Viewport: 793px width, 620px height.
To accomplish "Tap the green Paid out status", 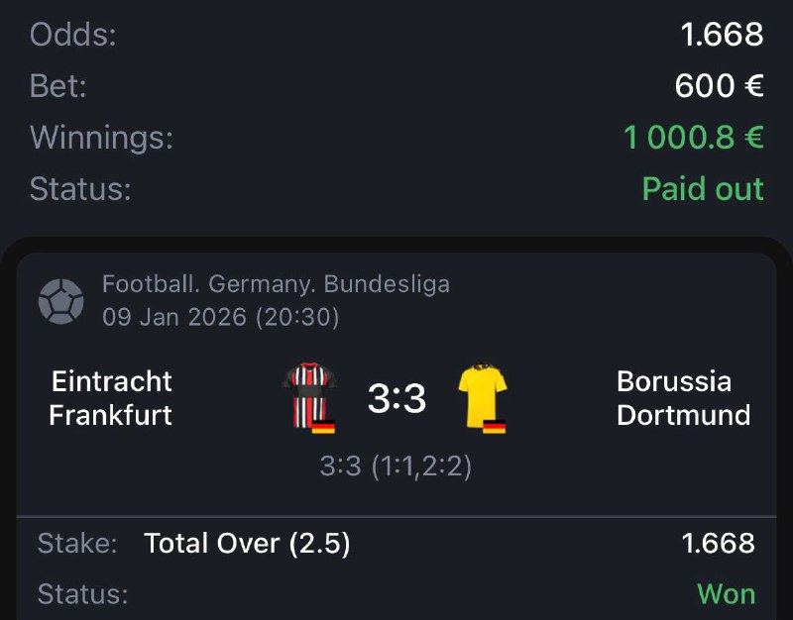I will 702,188.
